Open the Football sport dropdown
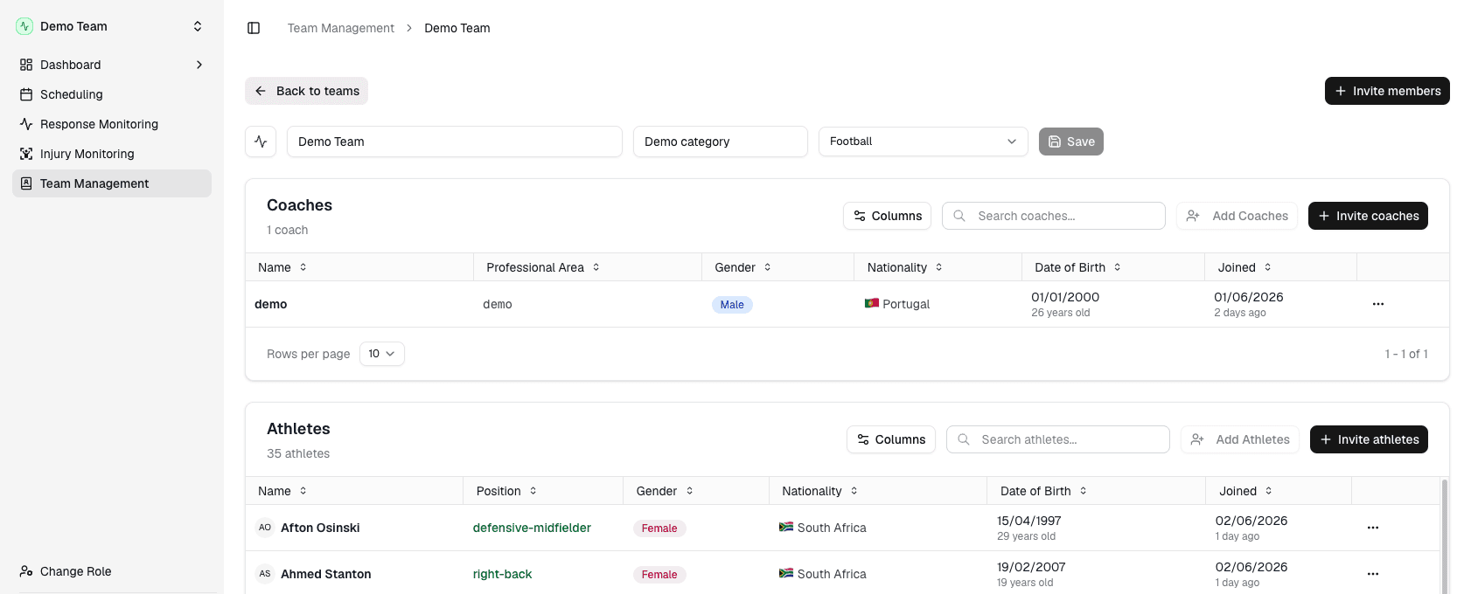The height and width of the screenshot is (594, 1471). click(x=924, y=142)
